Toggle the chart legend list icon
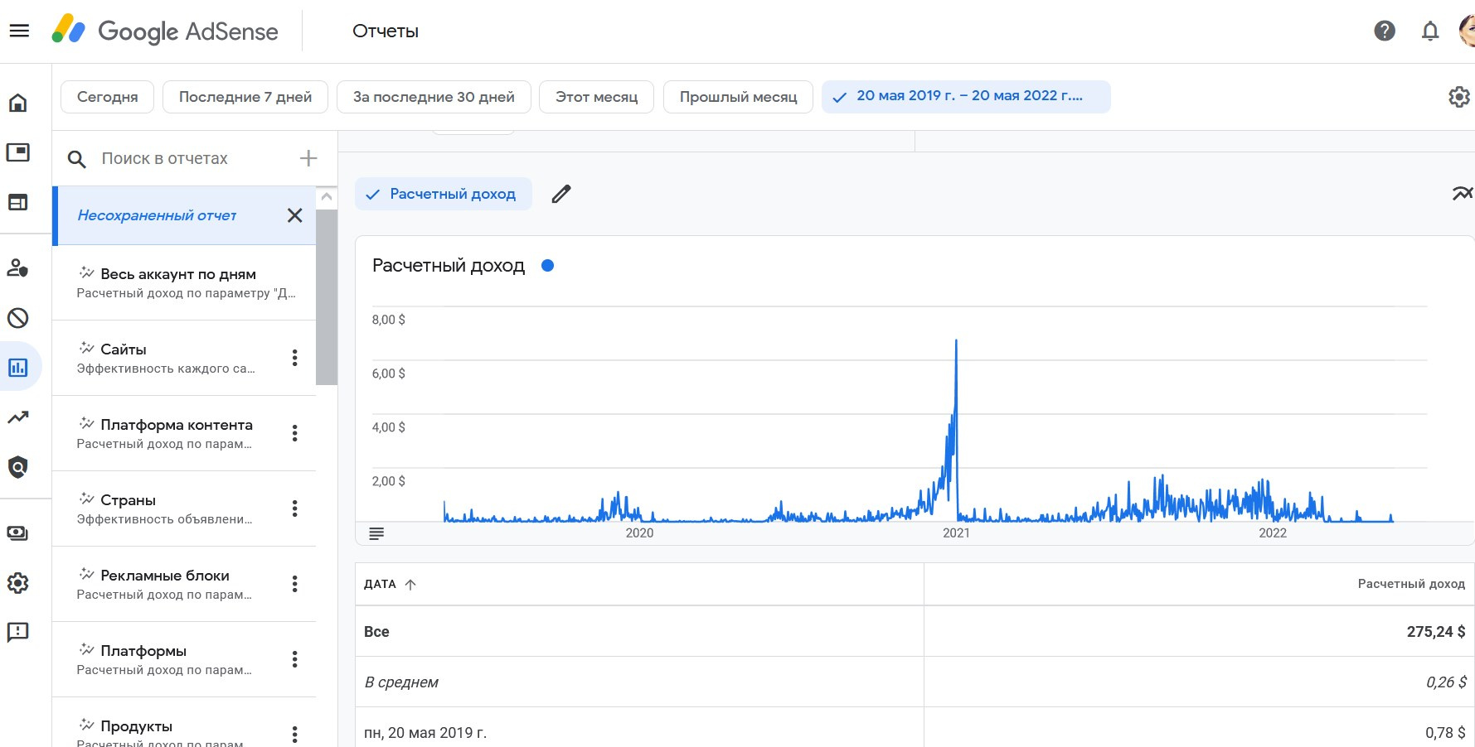The height and width of the screenshot is (747, 1475). pos(376,533)
